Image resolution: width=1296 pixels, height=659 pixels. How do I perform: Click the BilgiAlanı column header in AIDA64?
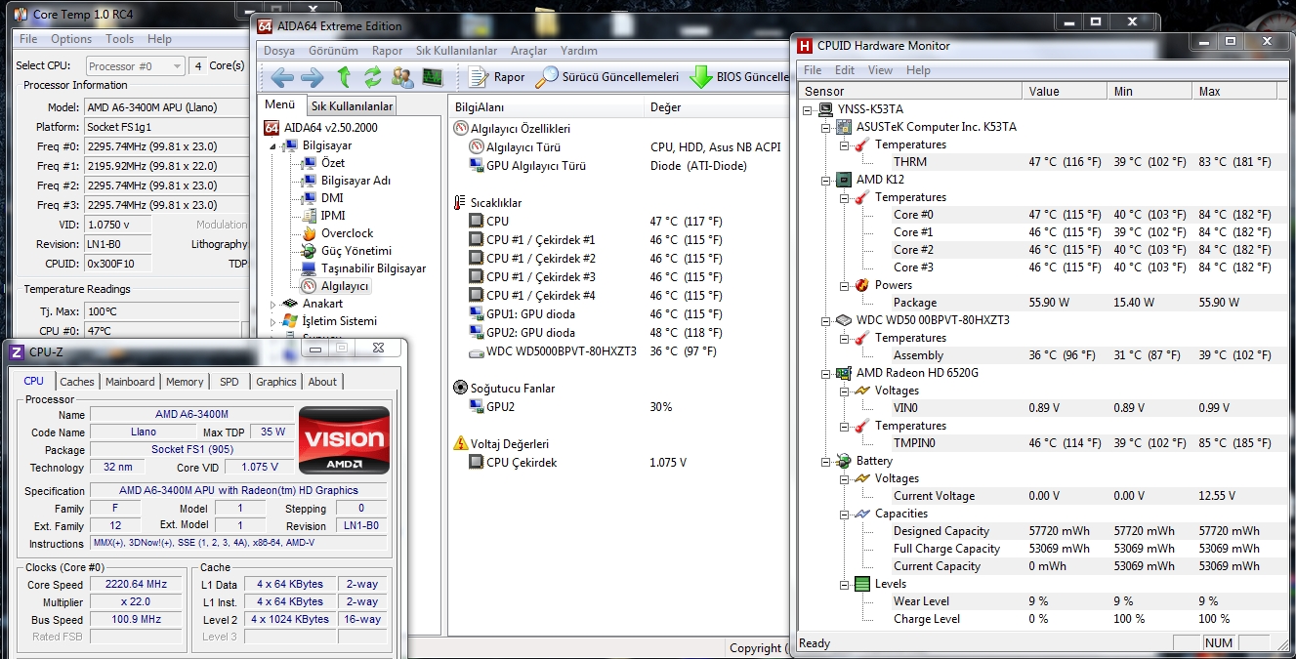pos(547,107)
